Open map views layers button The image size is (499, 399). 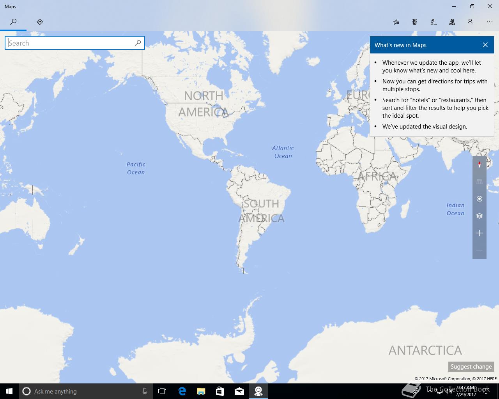pyautogui.click(x=480, y=216)
